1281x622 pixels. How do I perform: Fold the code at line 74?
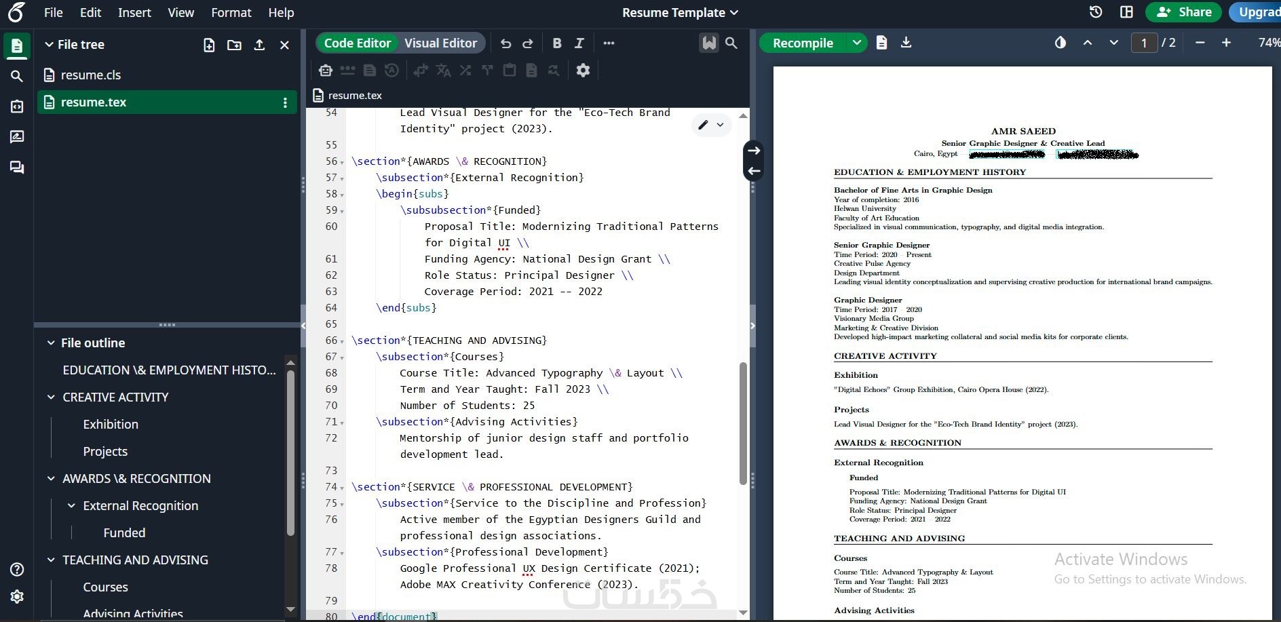point(342,488)
